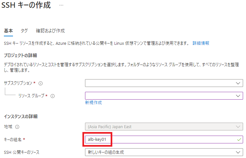
Task: Open the 確認および作成 tab
Action: 50,31
